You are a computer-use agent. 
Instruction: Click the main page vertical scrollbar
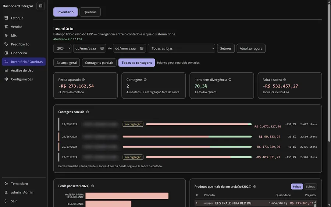click(329, 73)
